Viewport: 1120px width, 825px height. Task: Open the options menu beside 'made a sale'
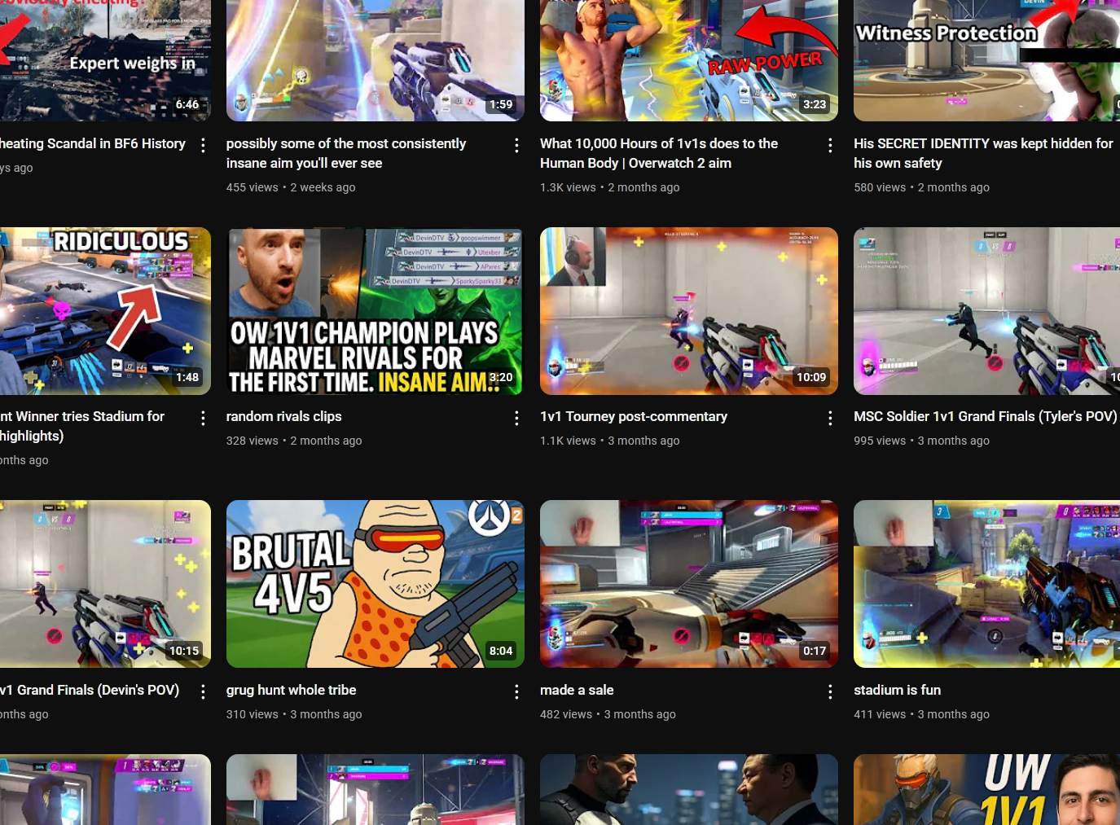point(830,691)
